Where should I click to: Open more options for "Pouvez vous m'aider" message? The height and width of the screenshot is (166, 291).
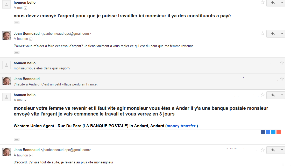282,34
